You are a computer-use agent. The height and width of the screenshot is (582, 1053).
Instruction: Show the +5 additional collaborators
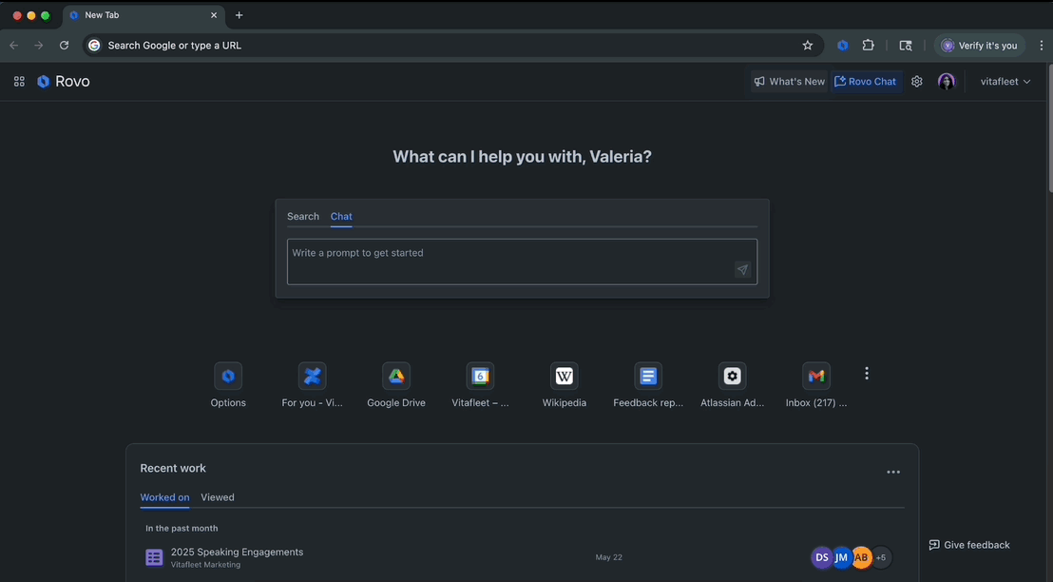tap(880, 557)
